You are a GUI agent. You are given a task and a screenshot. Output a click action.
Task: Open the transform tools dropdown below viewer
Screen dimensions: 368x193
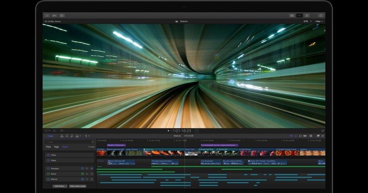click(47, 131)
